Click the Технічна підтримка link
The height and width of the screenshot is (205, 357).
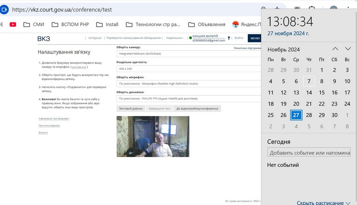click(247, 48)
